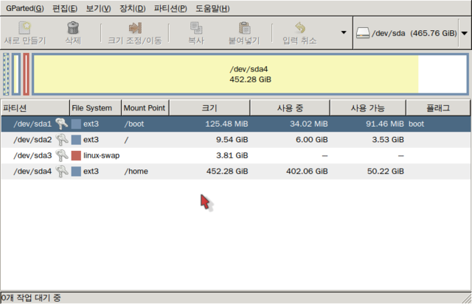Click the 삭제 (Delete) trash icon
472x304 pixels.
73,28
